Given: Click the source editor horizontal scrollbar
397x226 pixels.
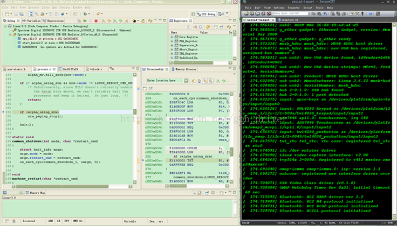Looking at the screenshot, I should point(72,186).
